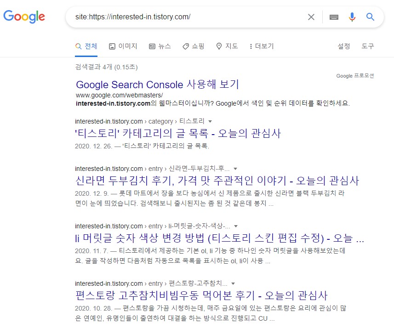Click the image icon beside 이미지
The width and height of the screenshot is (394, 334).
[112, 46]
